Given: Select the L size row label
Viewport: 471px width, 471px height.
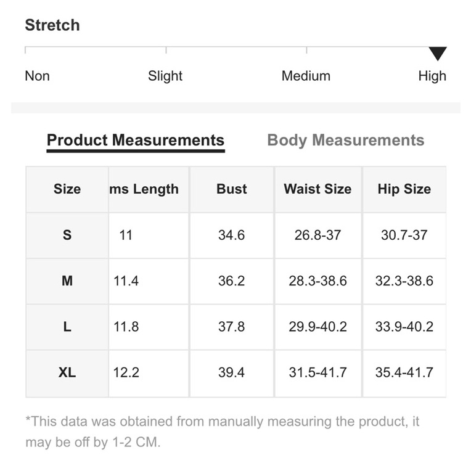Looking at the screenshot, I should [67, 327].
